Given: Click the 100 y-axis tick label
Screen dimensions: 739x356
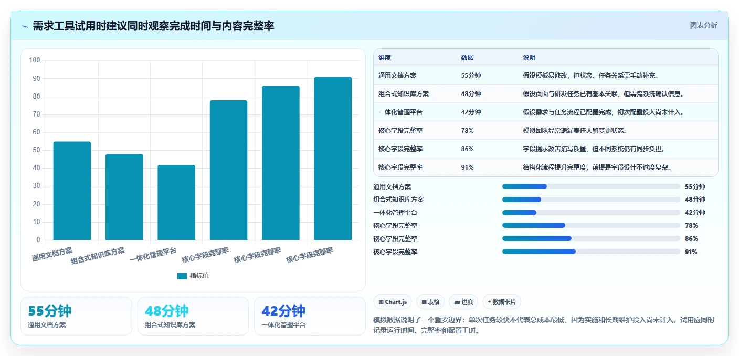Looking at the screenshot, I should click(35, 60).
